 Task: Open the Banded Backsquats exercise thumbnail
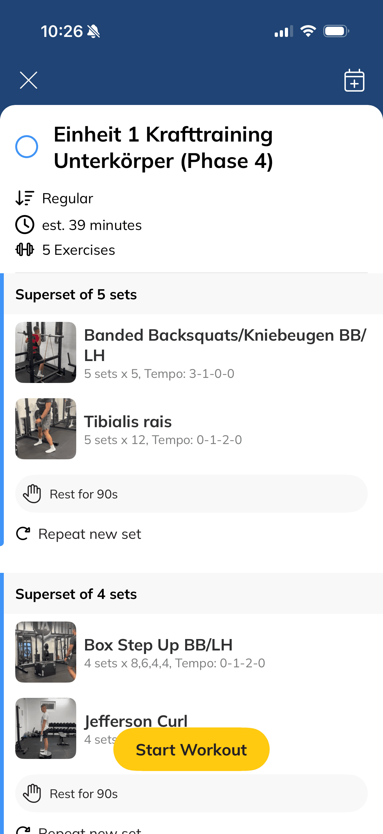click(45, 352)
